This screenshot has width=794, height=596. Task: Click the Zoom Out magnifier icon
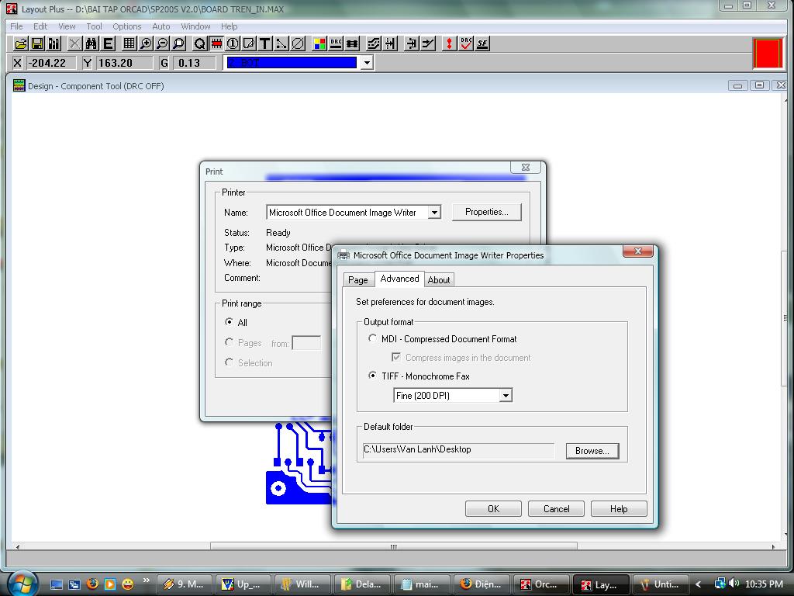pos(162,43)
